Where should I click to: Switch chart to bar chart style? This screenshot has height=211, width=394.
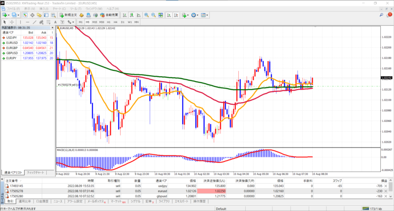(x=125, y=15)
